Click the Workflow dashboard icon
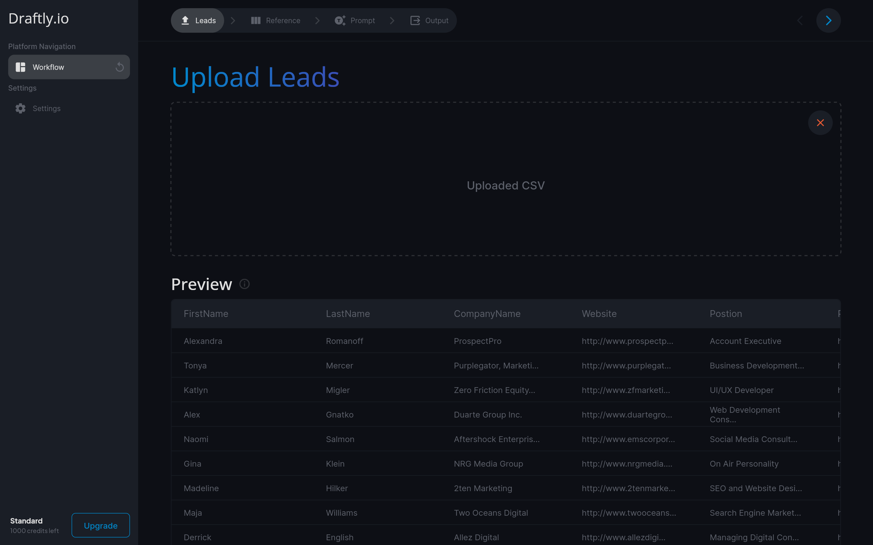 click(x=20, y=67)
